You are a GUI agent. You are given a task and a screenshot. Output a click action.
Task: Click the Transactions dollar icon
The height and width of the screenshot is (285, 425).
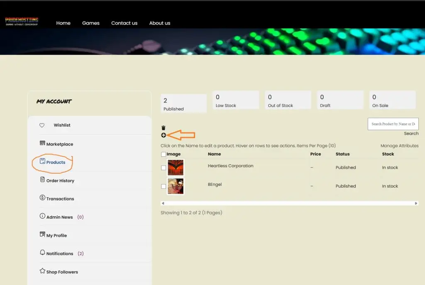[42, 198]
